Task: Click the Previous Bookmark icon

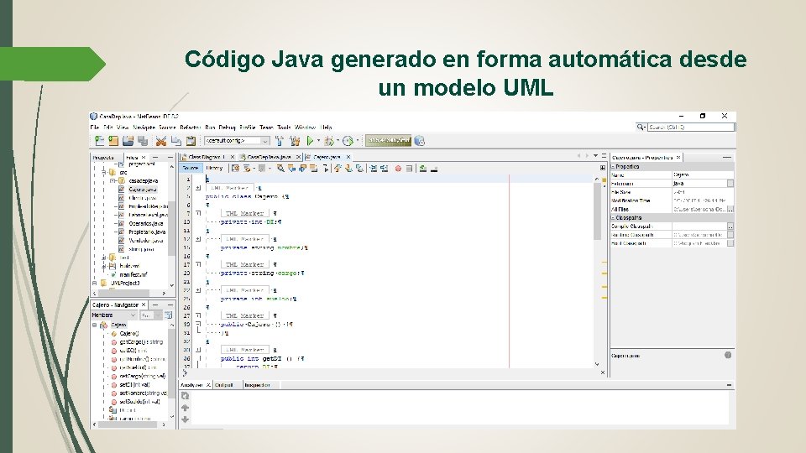Action: pyautogui.click(x=338, y=168)
